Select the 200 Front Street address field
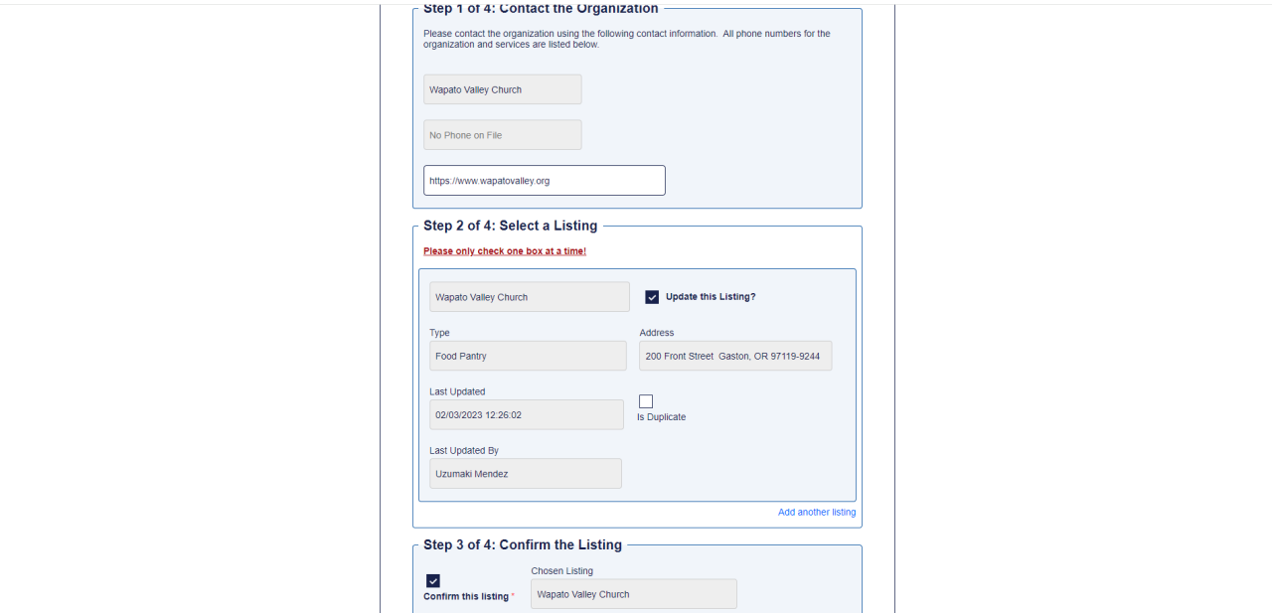Screen dimensions: 1272x613 click(x=735, y=356)
